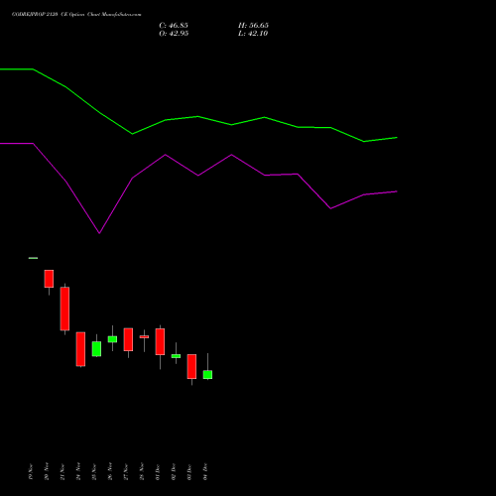This screenshot has width=496, height=496.
Task: Click the high price H: 56.65
Action: point(253,26)
